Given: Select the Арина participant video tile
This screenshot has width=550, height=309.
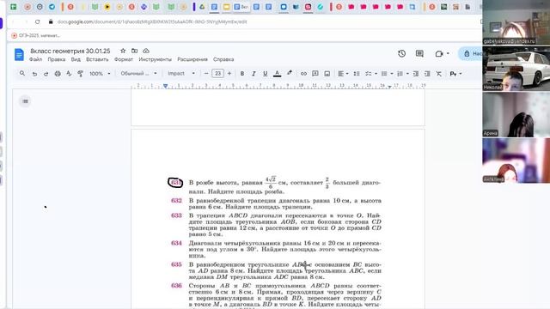Looking at the screenshot, I should [516, 114].
